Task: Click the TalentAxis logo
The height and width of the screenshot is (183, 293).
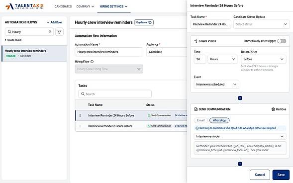Action: [x=24, y=6]
